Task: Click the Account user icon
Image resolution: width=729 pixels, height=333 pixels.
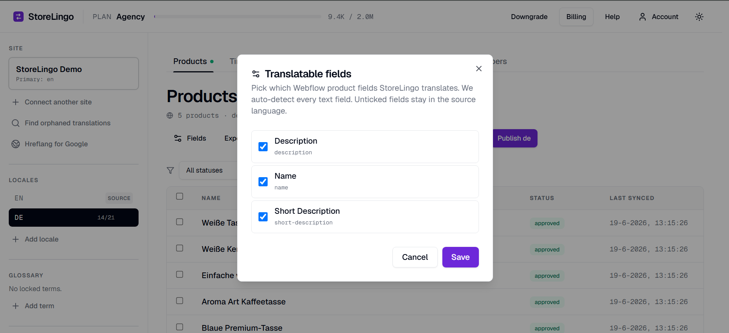Action: pos(643,17)
